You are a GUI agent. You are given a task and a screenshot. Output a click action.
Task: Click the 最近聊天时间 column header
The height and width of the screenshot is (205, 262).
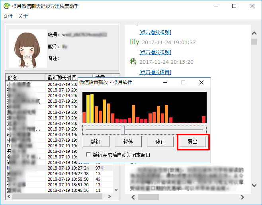[69, 77]
